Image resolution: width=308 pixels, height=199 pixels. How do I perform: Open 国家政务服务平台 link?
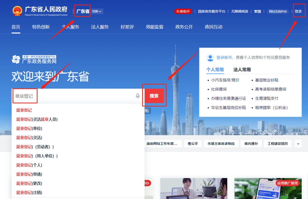[x=212, y=11]
